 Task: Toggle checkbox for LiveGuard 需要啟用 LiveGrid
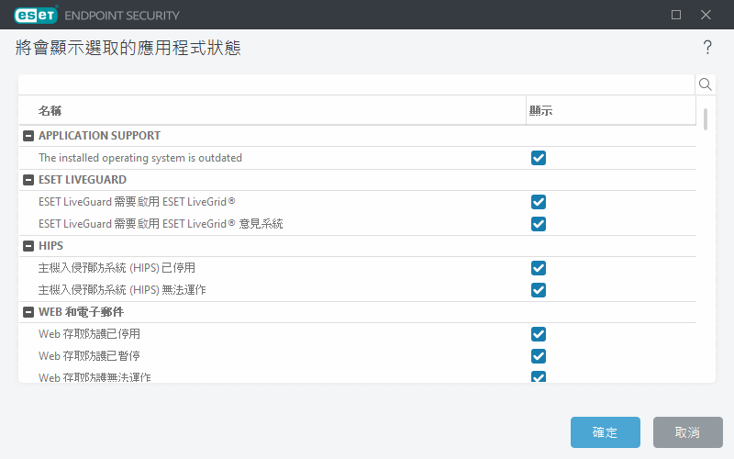pyautogui.click(x=539, y=202)
